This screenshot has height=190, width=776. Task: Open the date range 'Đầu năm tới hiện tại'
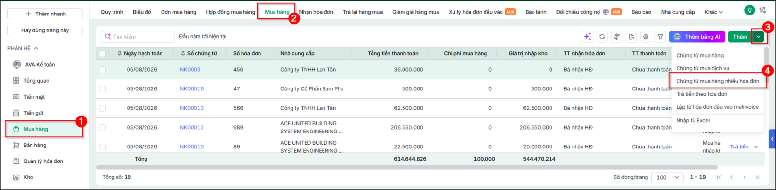pyautogui.click(x=203, y=37)
